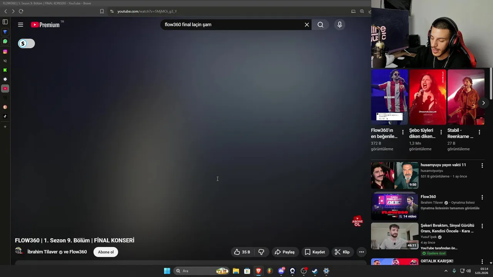
Task: Click the magnifier search button
Action: (x=320, y=25)
